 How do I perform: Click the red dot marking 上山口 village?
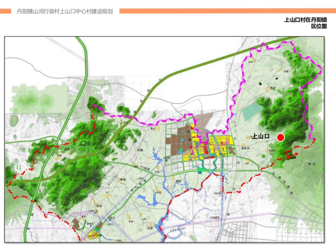(x=281, y=137)
